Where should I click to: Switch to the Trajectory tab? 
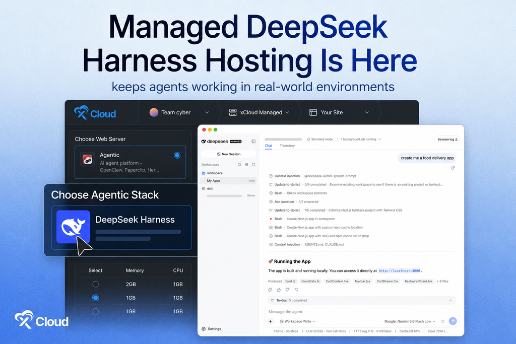(287, 146)
